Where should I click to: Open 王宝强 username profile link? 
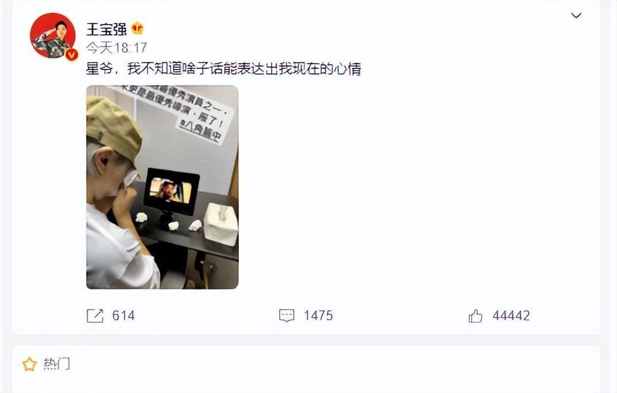(x=106, y=29)
